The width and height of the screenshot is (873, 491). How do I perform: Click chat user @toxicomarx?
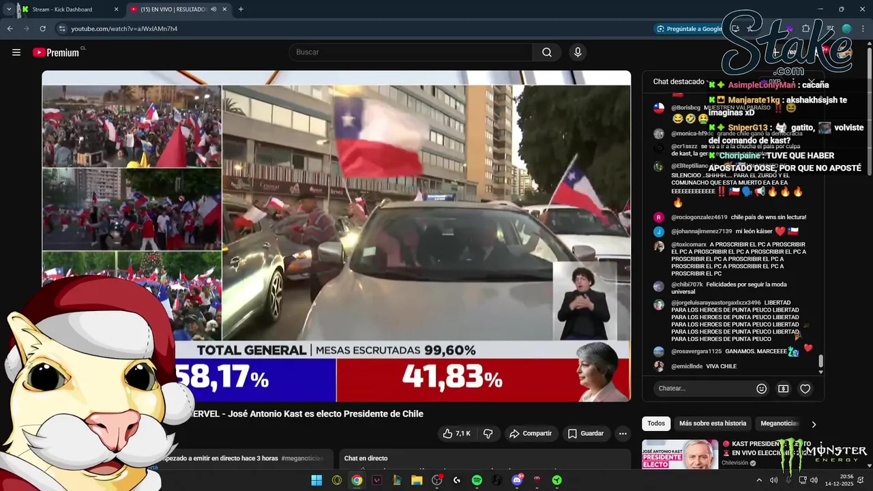[x=689, y=245]
